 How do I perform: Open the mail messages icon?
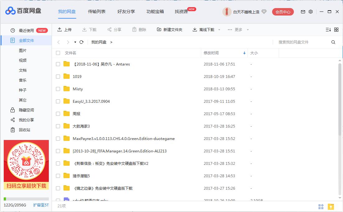coord(303,12)
